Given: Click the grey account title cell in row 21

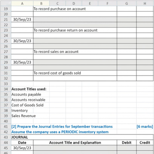Looking at the screenshot, I should pyautogui.click(x=75, y=20).
